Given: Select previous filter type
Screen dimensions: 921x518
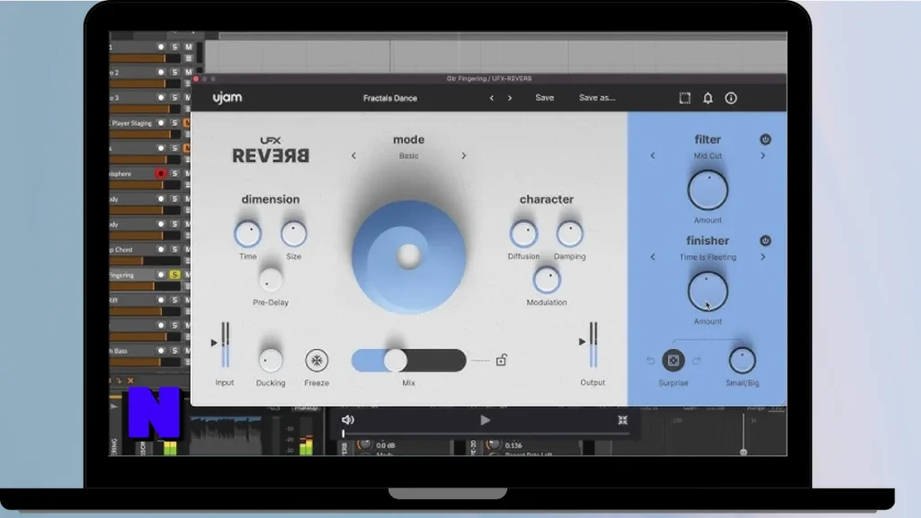Looking at the screenshot, I should pyautogui.click(x=653, y=156).
